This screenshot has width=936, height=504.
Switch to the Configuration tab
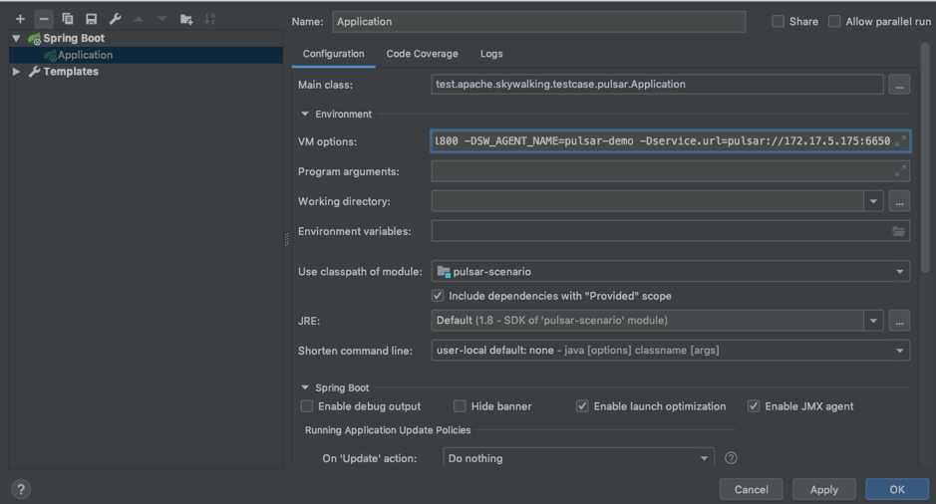(333, 54)
